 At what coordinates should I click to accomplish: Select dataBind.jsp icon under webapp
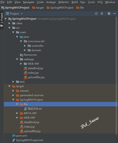pyautogui.click(x=25, y=68)
